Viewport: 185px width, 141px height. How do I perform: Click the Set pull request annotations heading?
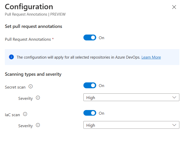pos(34,26)
